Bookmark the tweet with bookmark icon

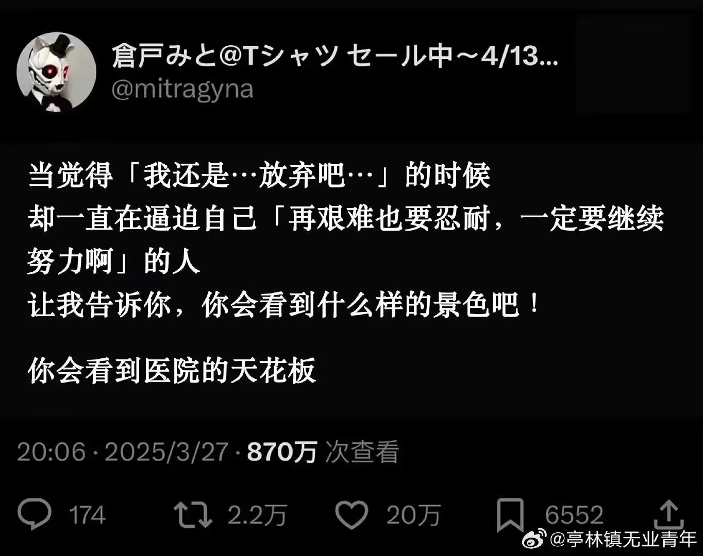coord(510,514)
